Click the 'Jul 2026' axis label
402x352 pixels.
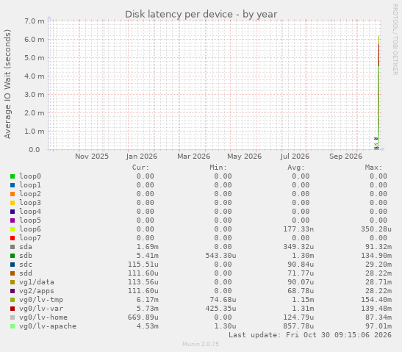[x=295, y=157]
